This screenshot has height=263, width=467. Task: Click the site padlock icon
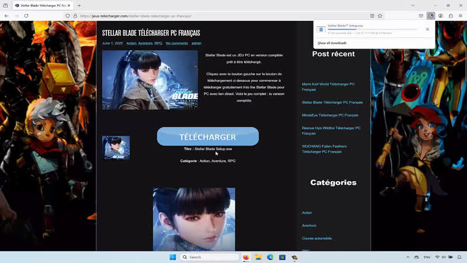[75, 16]
